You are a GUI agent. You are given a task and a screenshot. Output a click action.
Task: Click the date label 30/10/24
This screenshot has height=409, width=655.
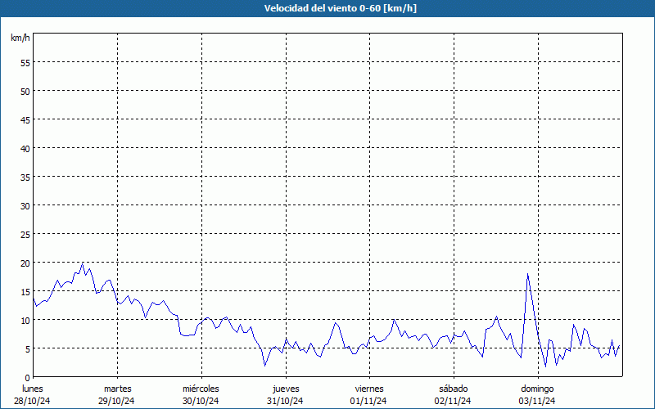201,401
